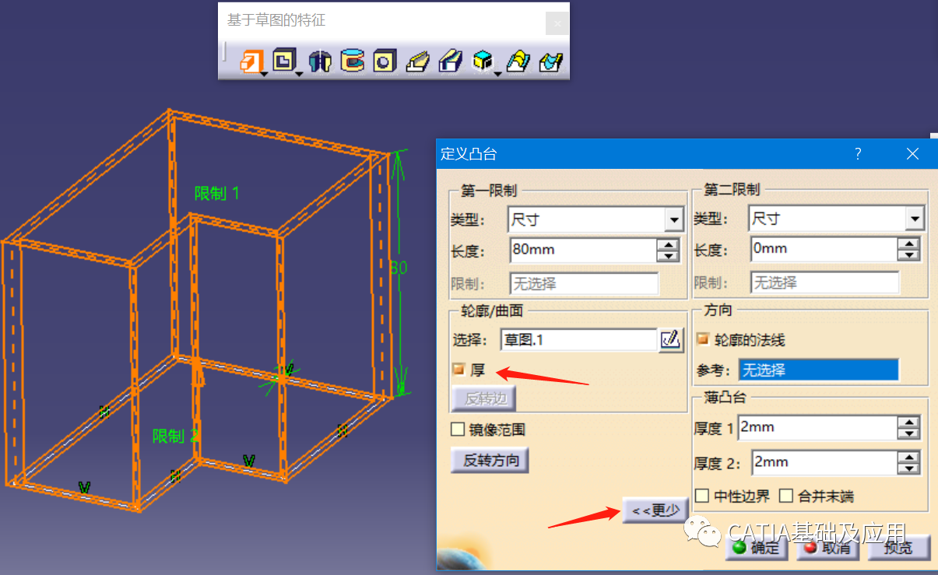Increase second limit 长度 0mm with up arrow
Image resolution: width=938 pixels, height=575 pixels.
(908, 244)
